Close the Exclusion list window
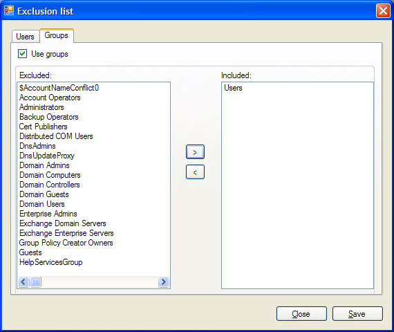 click(383, 11)
